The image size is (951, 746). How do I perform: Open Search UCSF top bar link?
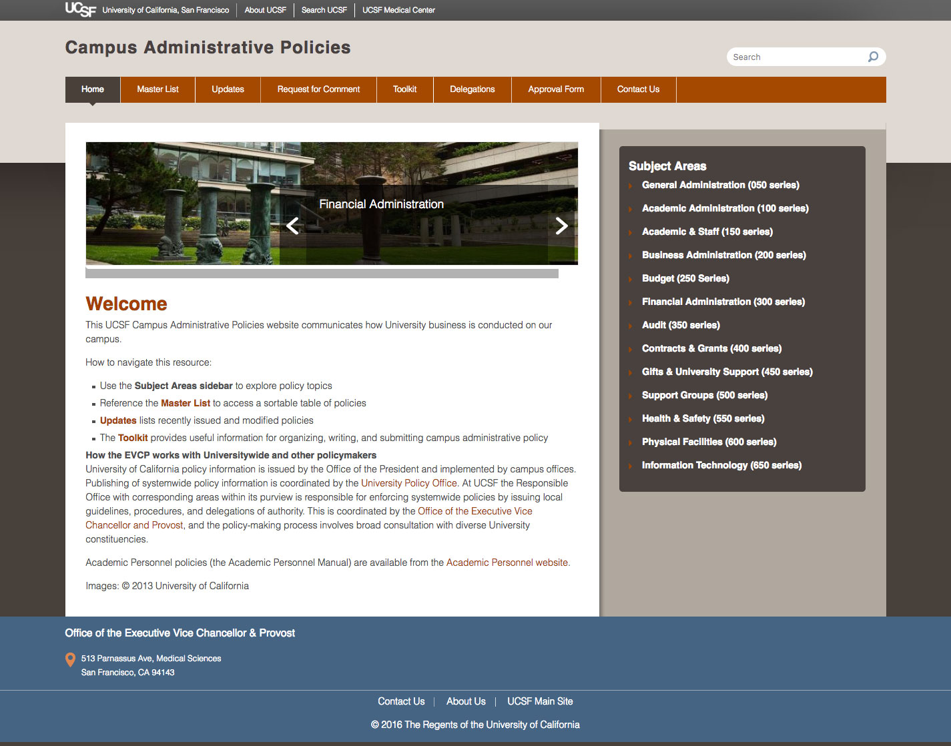point(324,10)
